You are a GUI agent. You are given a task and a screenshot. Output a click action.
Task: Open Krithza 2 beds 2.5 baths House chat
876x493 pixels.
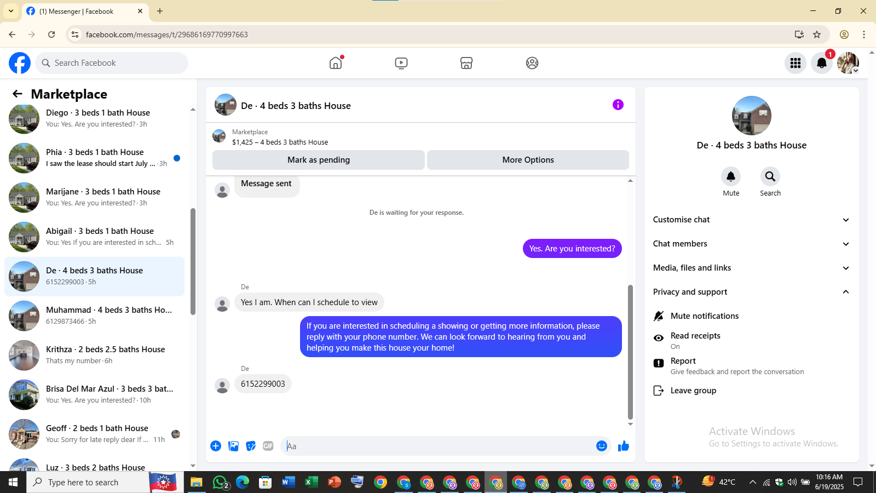[94, 355]
